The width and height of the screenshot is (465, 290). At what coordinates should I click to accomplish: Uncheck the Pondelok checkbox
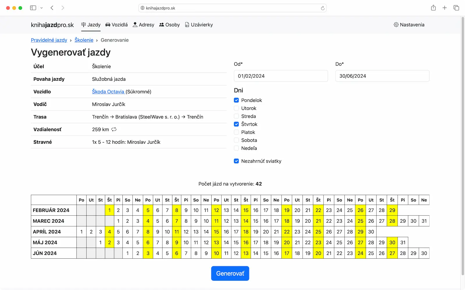click(236, 100)
